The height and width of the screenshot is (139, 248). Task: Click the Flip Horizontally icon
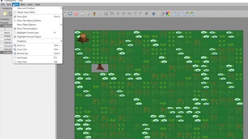[175, 14]
